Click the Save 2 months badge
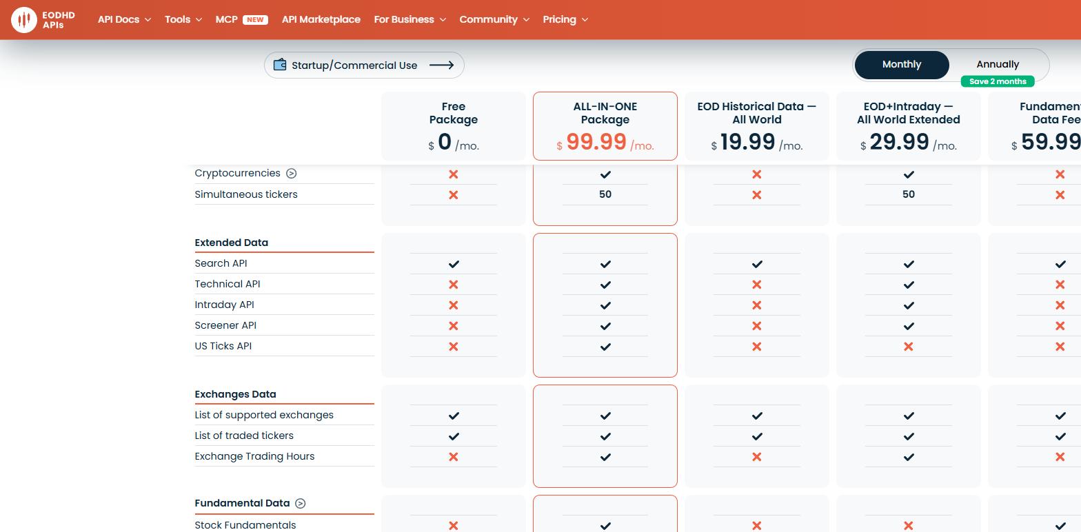Viewport: 1081px width, 532px height. pos(998,81)
